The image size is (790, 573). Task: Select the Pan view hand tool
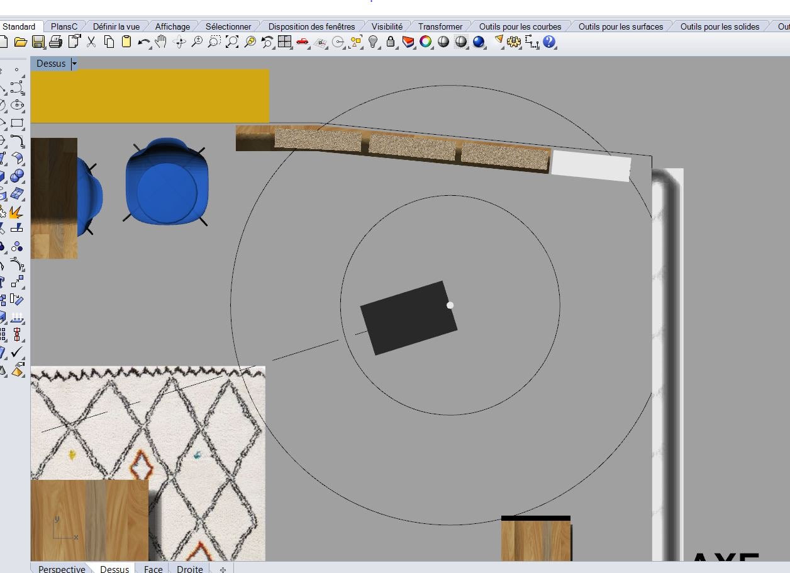pyautogui.click(x=162, y=42)
